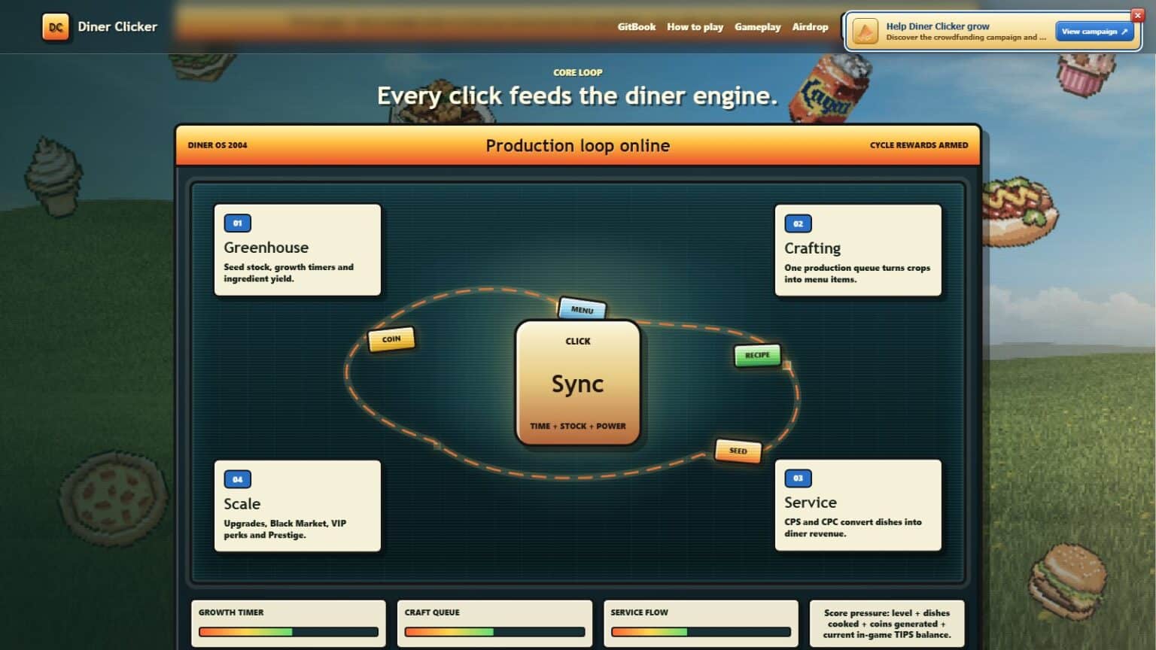Viewport: 1156px width, 650px height.
Task: Select the COIN chip on the loop
Action: (391, 339)
